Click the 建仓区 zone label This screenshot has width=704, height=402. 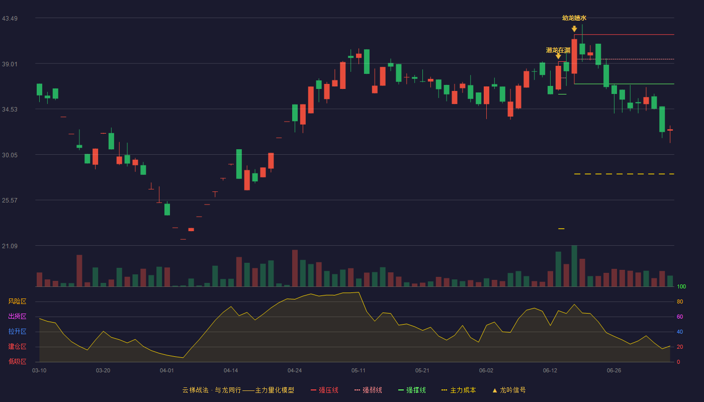pyautogui.click(x=17, y=347)
